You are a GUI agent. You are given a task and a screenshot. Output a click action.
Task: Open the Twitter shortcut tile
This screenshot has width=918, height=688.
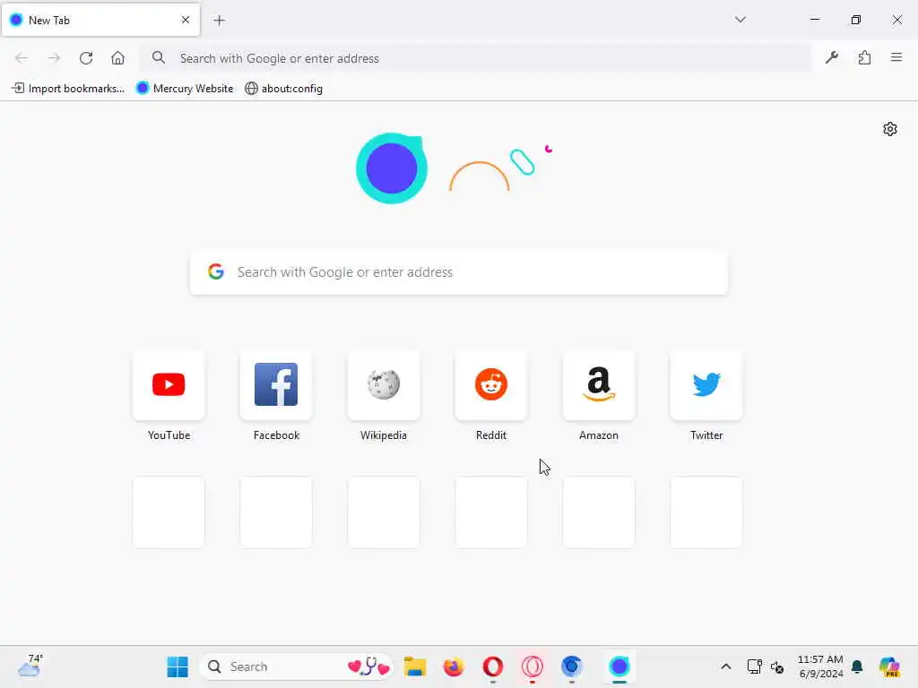point(706,385)
